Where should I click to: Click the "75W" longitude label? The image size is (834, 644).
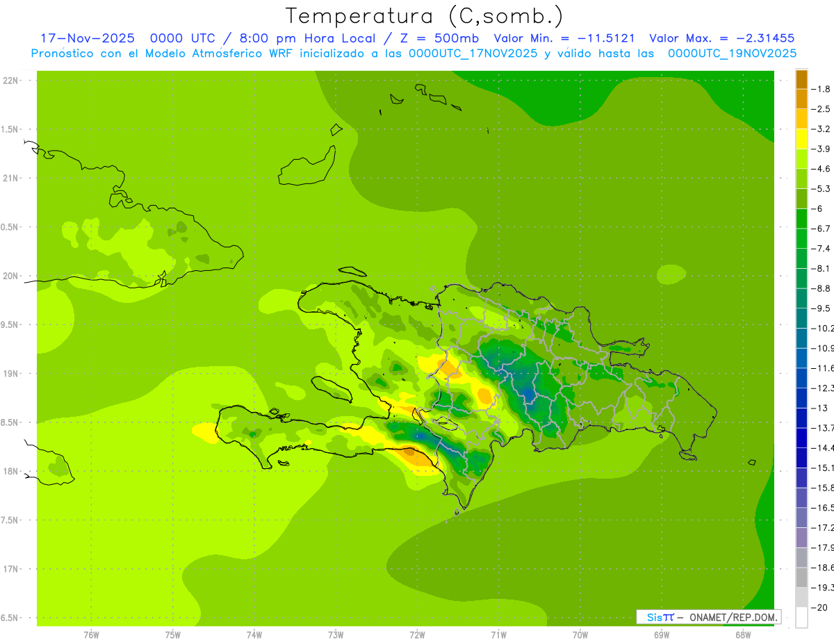point(173,634)
